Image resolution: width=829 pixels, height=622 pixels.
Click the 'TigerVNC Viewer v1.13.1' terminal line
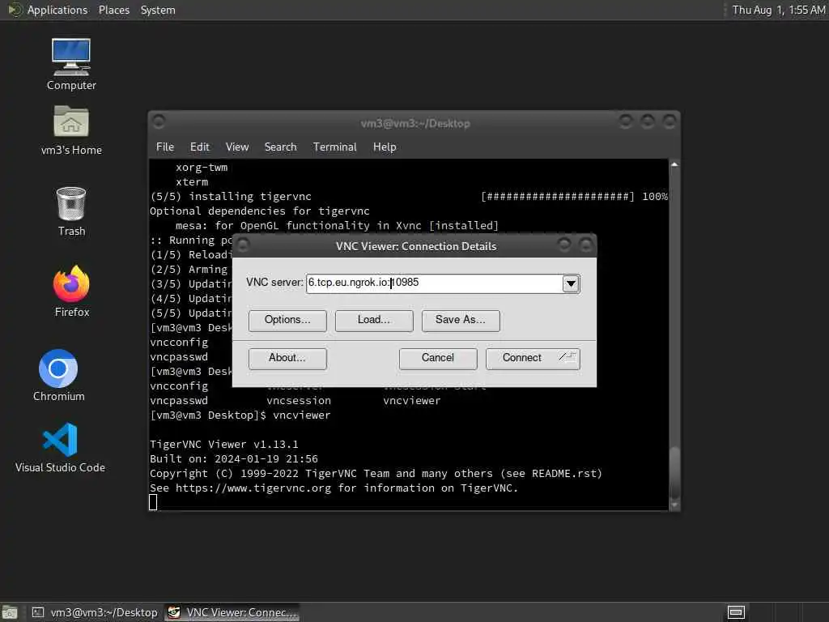[223, 445]
